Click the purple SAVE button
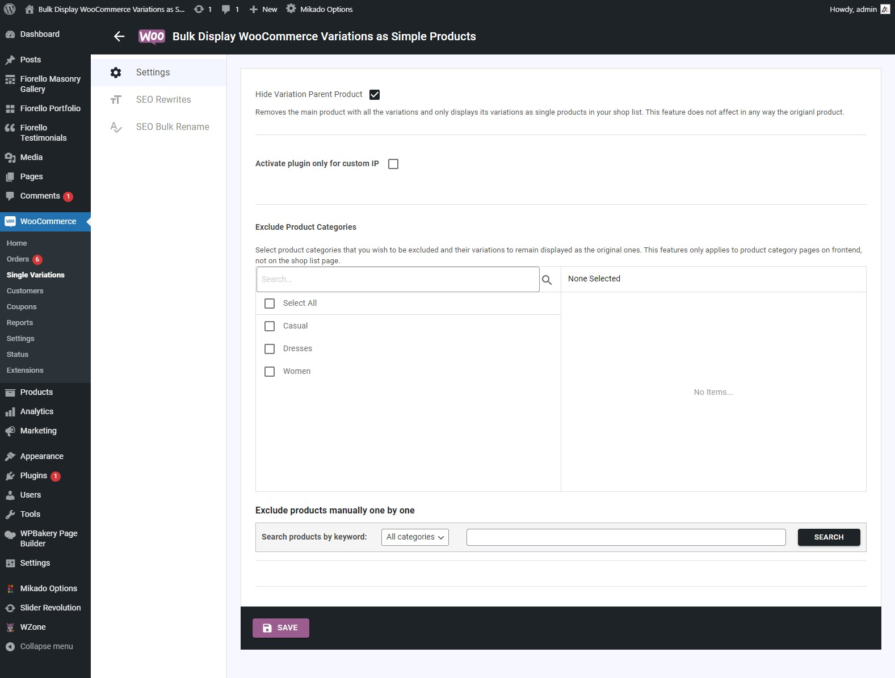This screenshot has height=678, width=895. (281, 628)
